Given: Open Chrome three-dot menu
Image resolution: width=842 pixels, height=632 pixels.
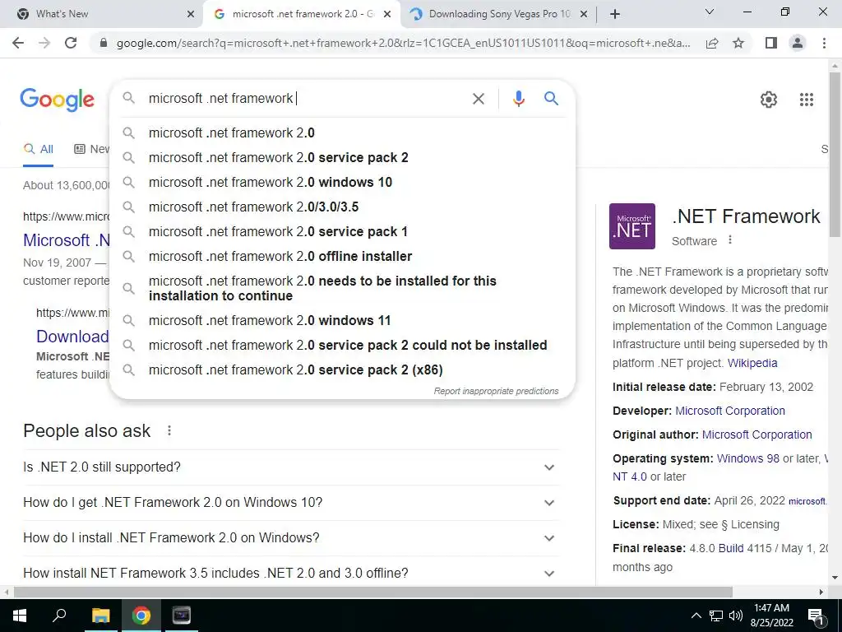Looking at the screenshot, I should pos(824,43).
